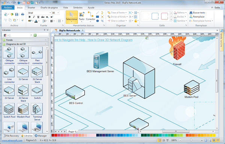Click the Save disk icon

point(16,14)
